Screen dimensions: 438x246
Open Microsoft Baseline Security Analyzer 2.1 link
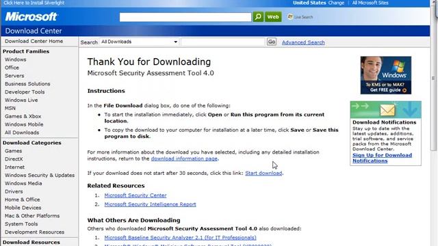point(180,238)
